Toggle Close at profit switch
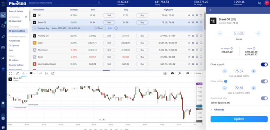270x130 pixels. [x=264, y=64]
